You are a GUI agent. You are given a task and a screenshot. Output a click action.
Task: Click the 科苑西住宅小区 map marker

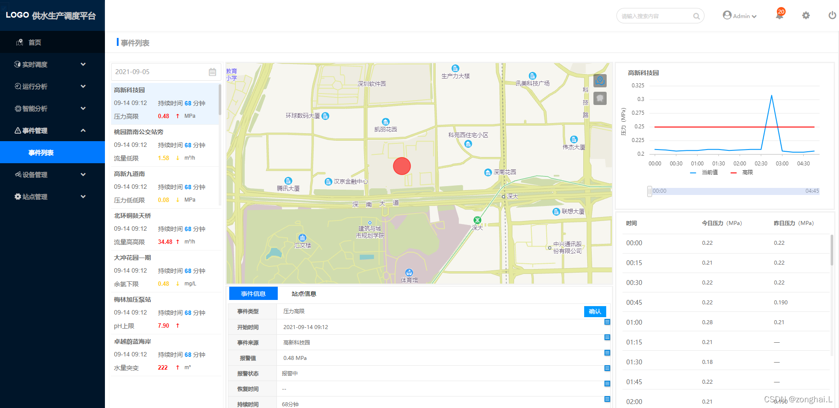click(x=468, y=144)
